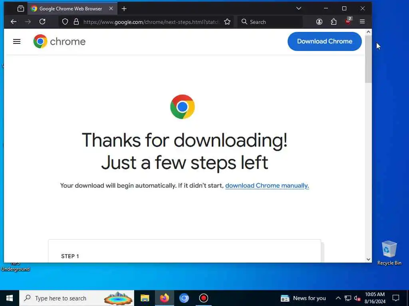This screenshot has height=306, width=409.
Task: Click the Chrome logo in page header
Action: click(60, 41)
